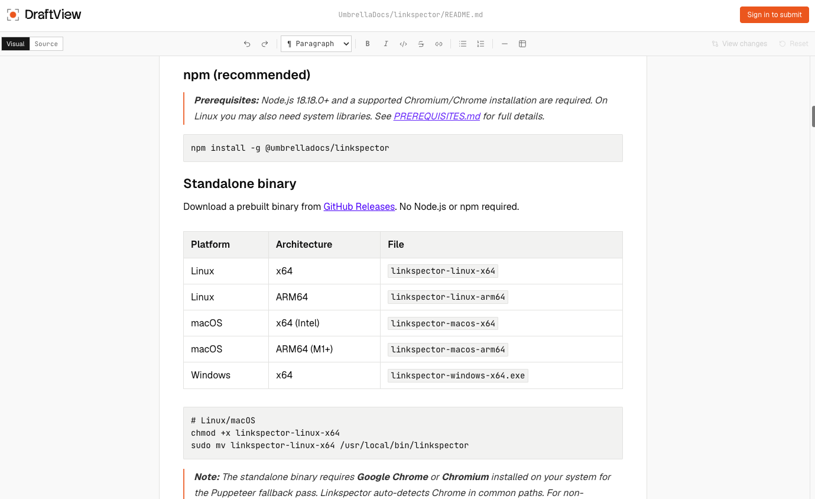Open the GitHub Releases link

pyautogui.click(x=359, y=207)
